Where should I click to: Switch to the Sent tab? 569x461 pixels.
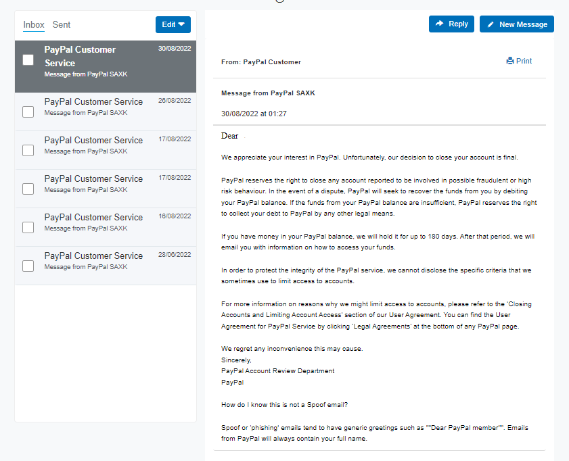pyautogui.click(x=62, y=24)
